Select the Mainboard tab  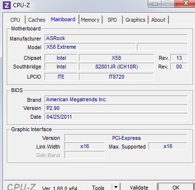[63, 19]
